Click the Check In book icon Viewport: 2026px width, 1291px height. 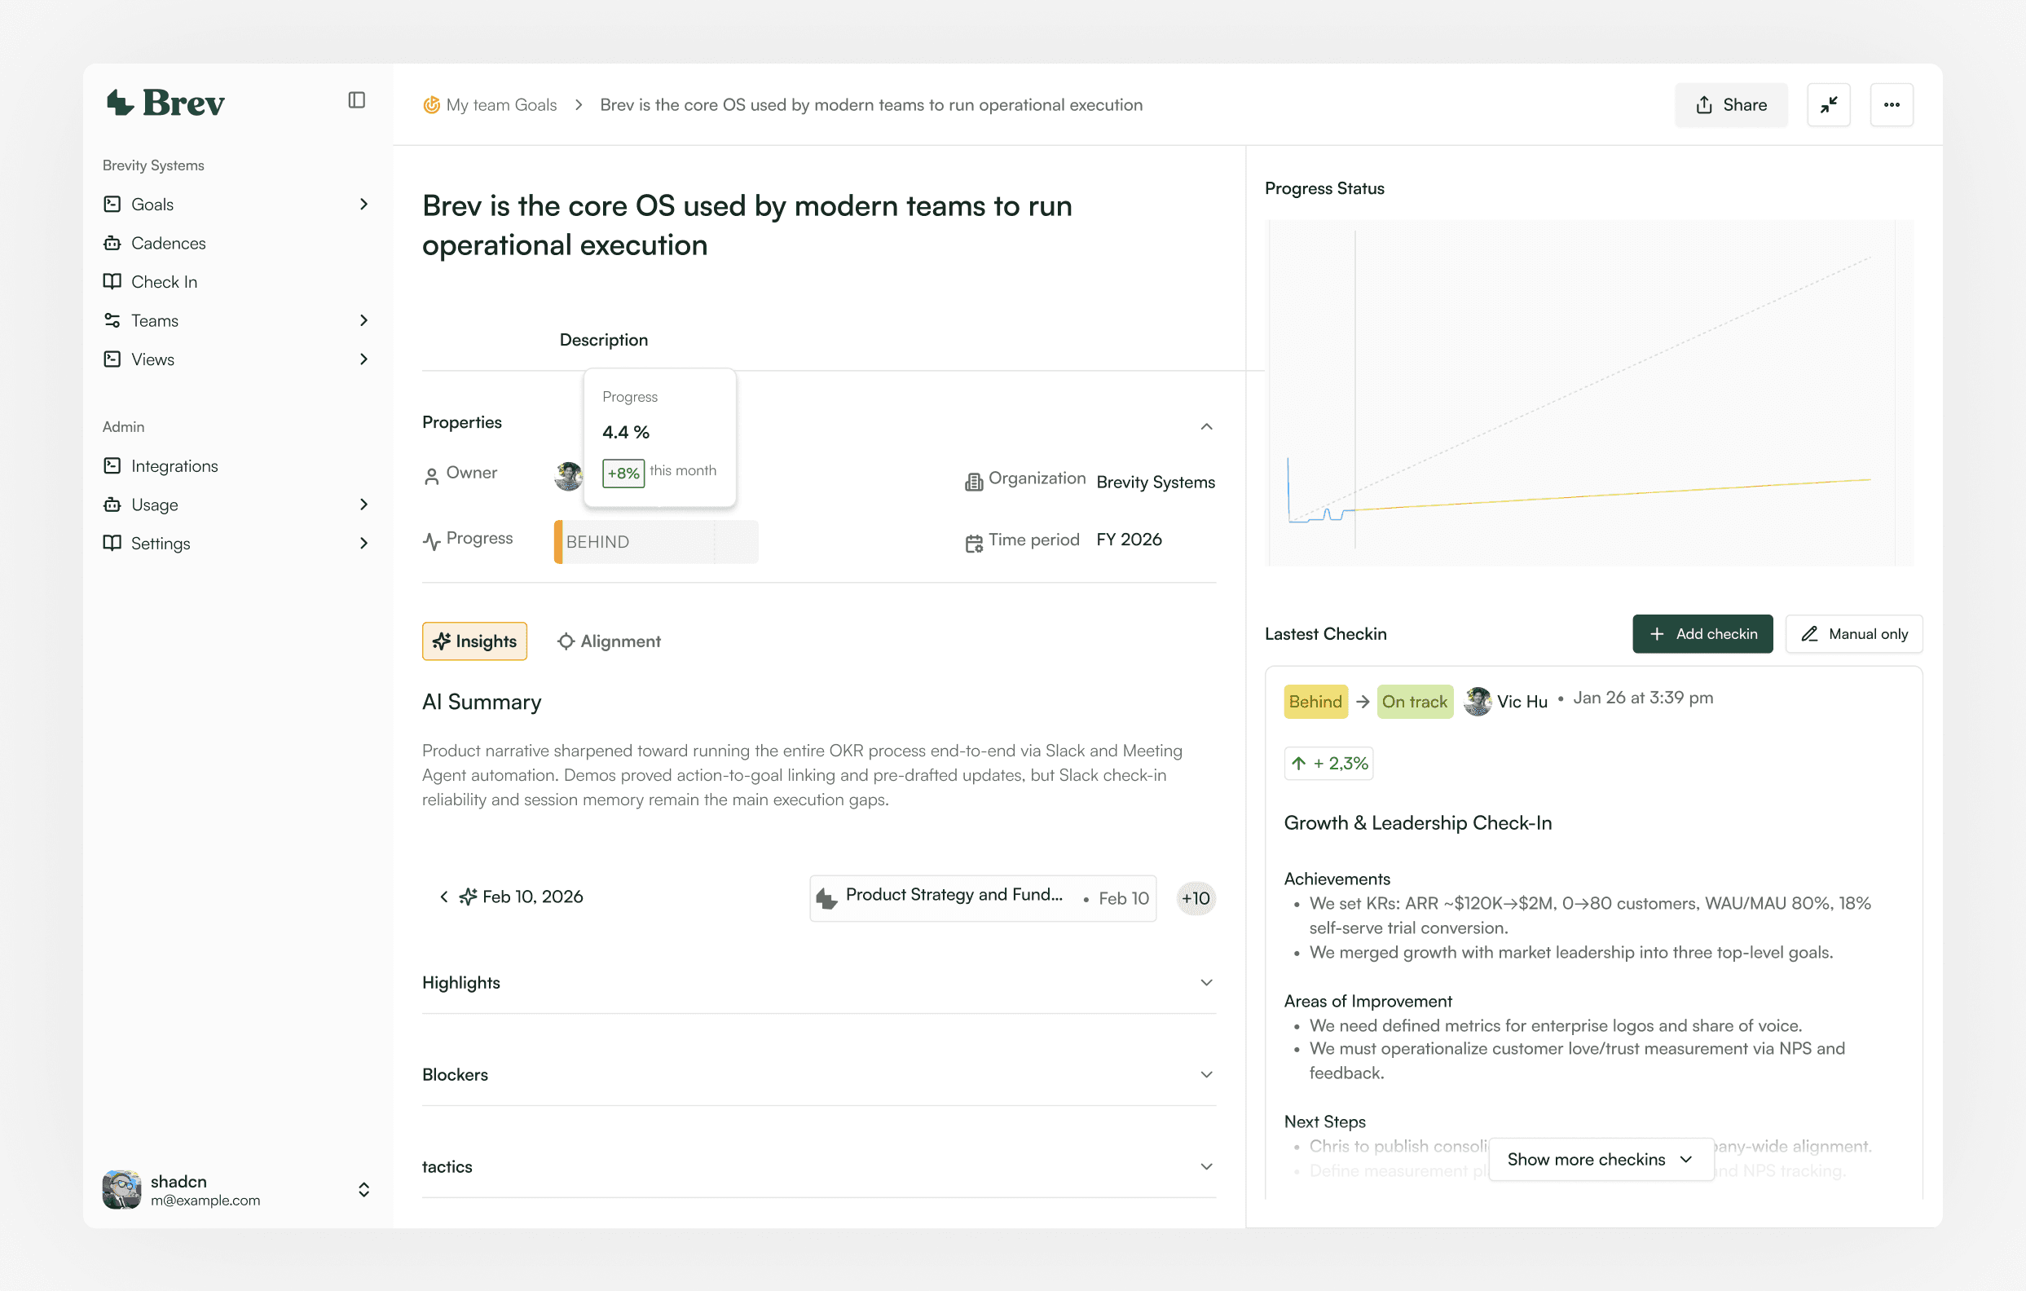coord(112,281)
